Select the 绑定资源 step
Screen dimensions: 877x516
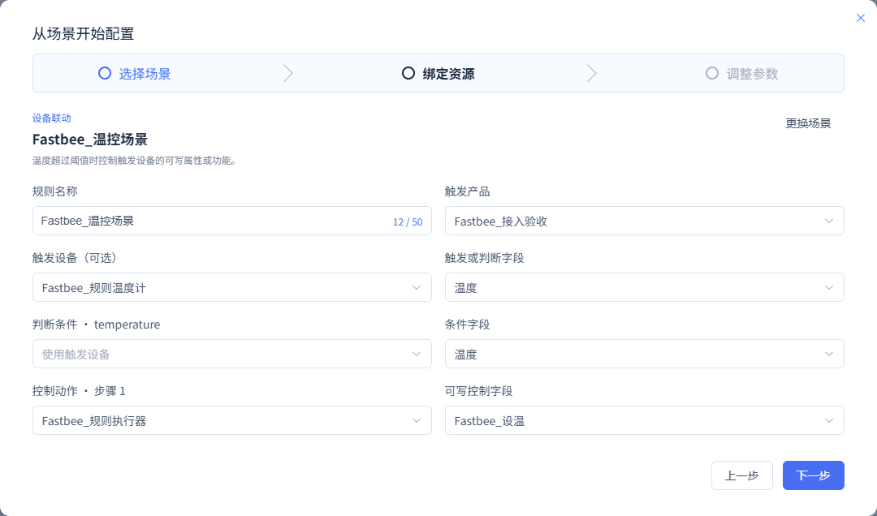click(x=438, y=73)
